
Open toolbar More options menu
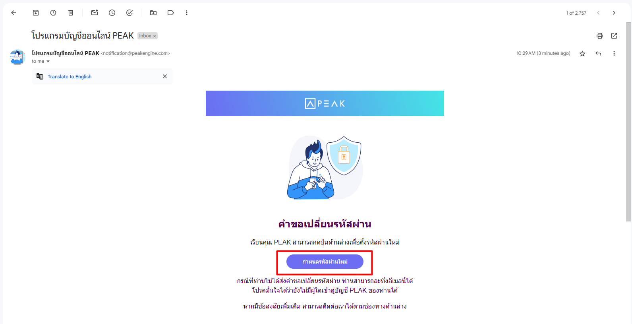tap(187, 13)
